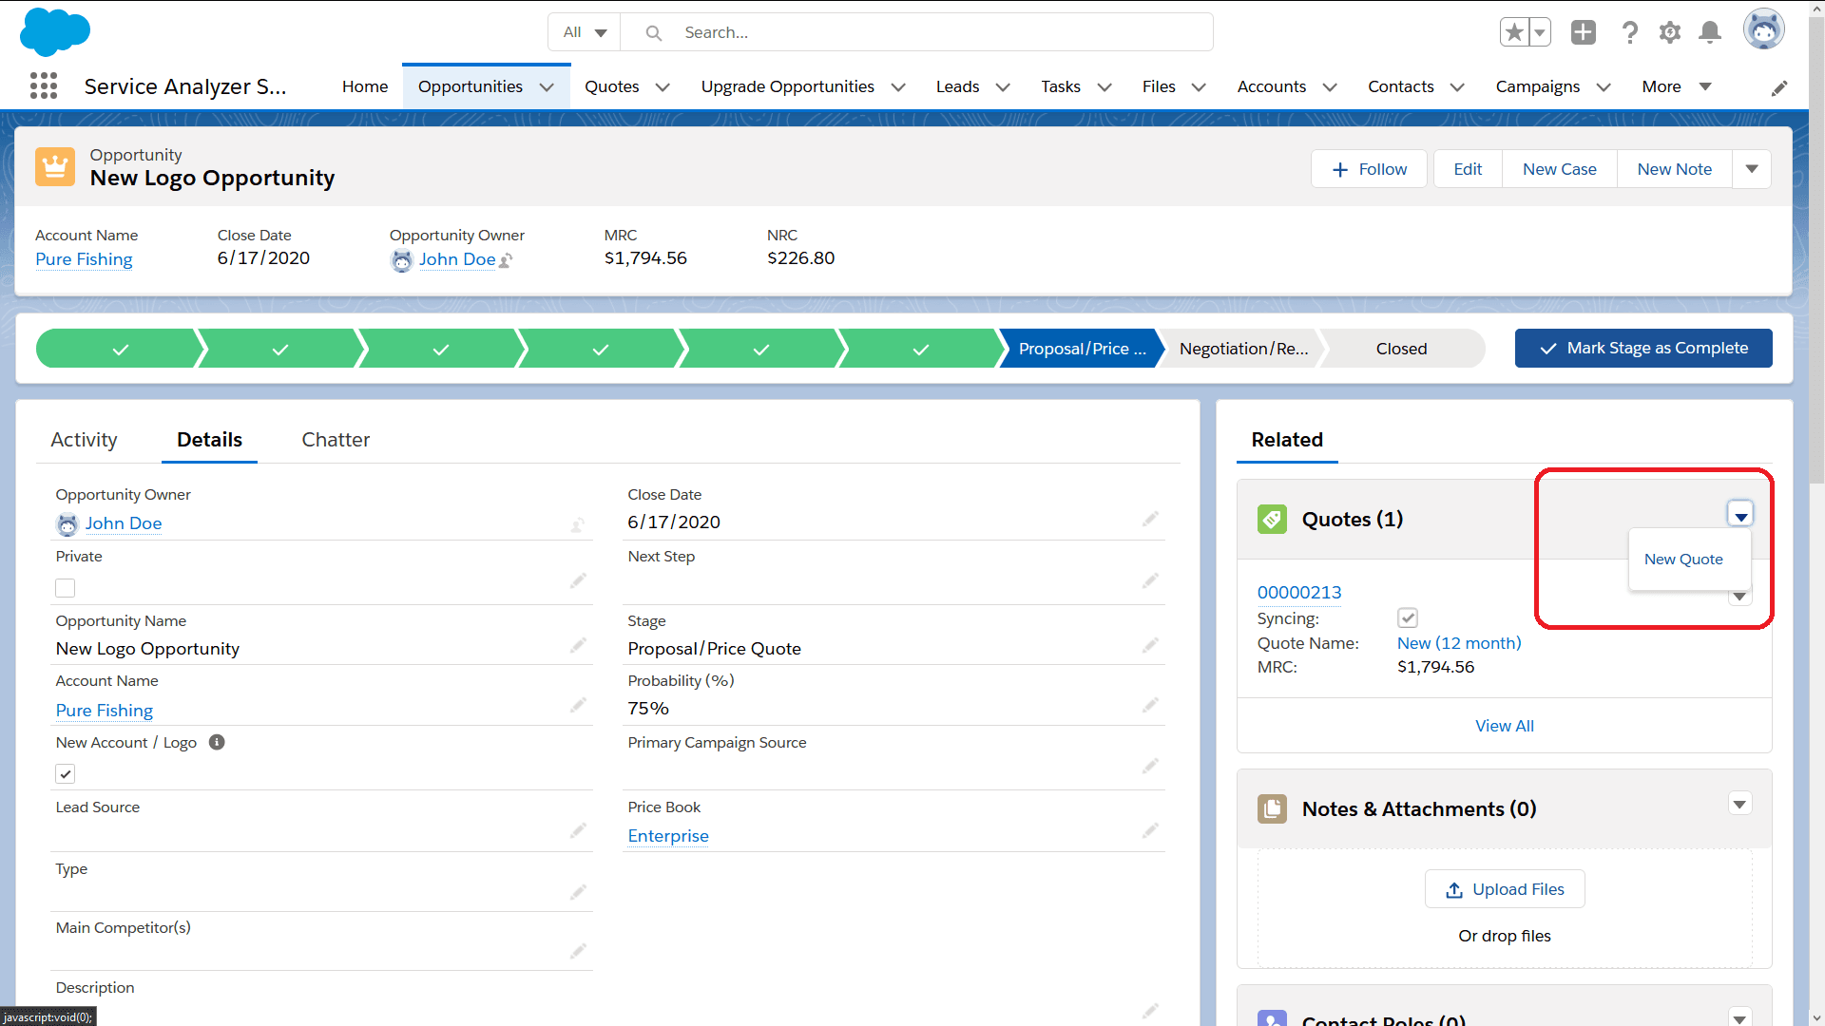Edit the Type field pencil
Screen dimensions: 1825x1026
click(x=578, y=892)
